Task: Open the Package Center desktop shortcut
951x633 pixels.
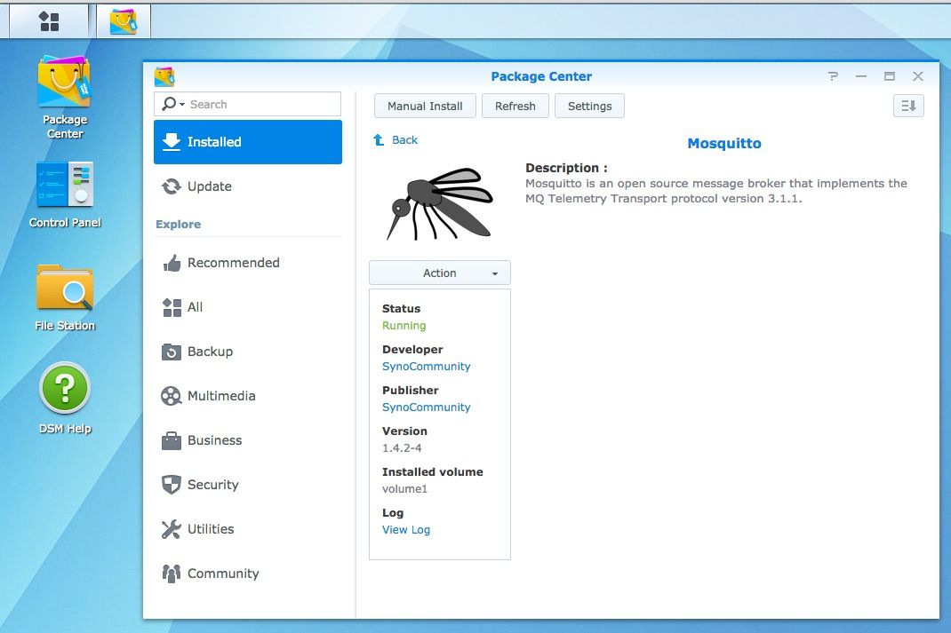Action: click(x=64, y=98)
